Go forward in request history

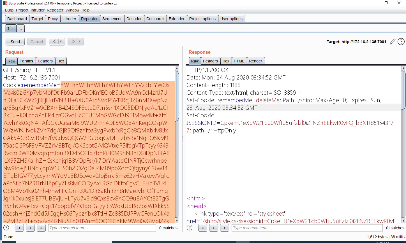[73, 42]
